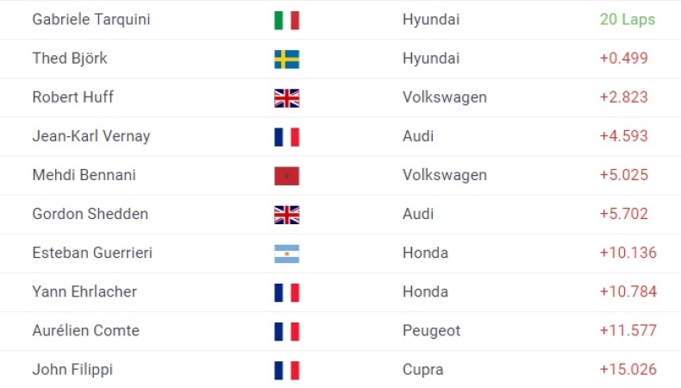Viewport: 681px width, 388px height.
Task: Click the UK flag in Gordon Shedden's row
Action: tap(286, 215)
